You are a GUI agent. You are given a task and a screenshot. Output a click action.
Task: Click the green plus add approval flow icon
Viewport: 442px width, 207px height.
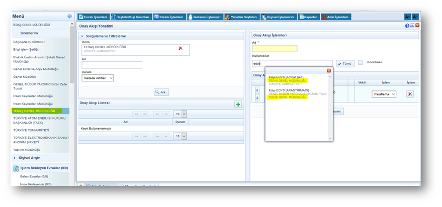click(238, 104)
